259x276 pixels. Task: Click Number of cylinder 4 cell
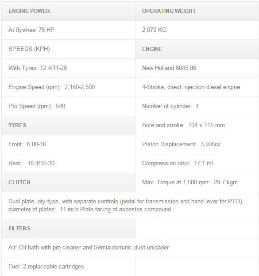[x=197, y=106]
